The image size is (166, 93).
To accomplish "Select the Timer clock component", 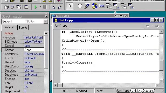I will pyautogui.click(x=80, y=6).
